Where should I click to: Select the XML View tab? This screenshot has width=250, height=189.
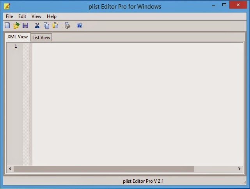click(x=18, y=37)
